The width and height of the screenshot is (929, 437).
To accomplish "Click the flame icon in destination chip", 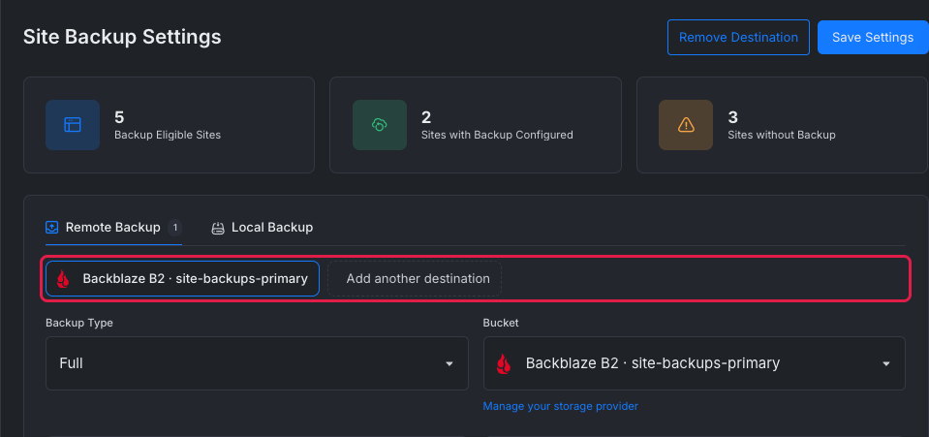I will (63, 279).
